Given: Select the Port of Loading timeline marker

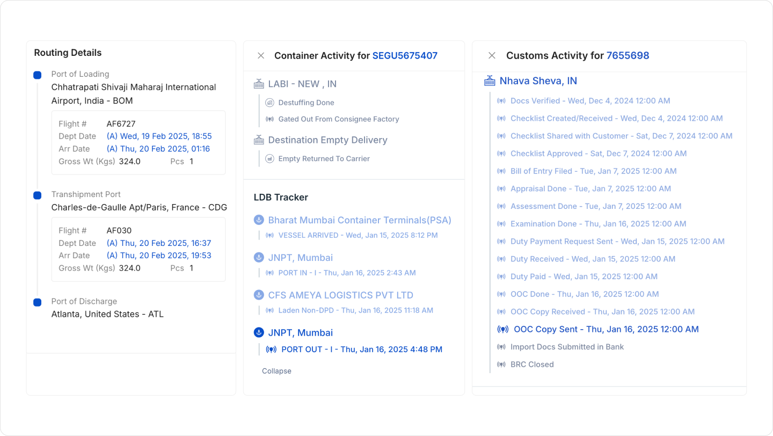Looking at the screenshot, I should 37,75.
